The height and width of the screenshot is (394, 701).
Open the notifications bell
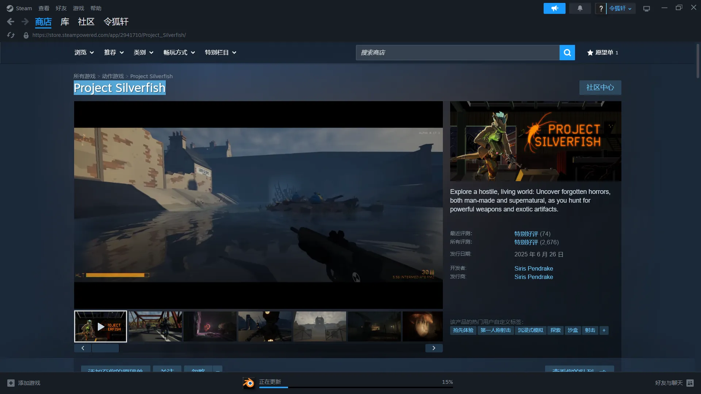[580, 8]
